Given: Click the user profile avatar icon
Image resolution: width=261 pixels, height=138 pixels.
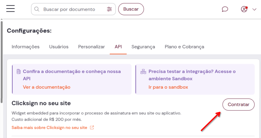Looking at the screenshot, I should (x=244, y=9).
